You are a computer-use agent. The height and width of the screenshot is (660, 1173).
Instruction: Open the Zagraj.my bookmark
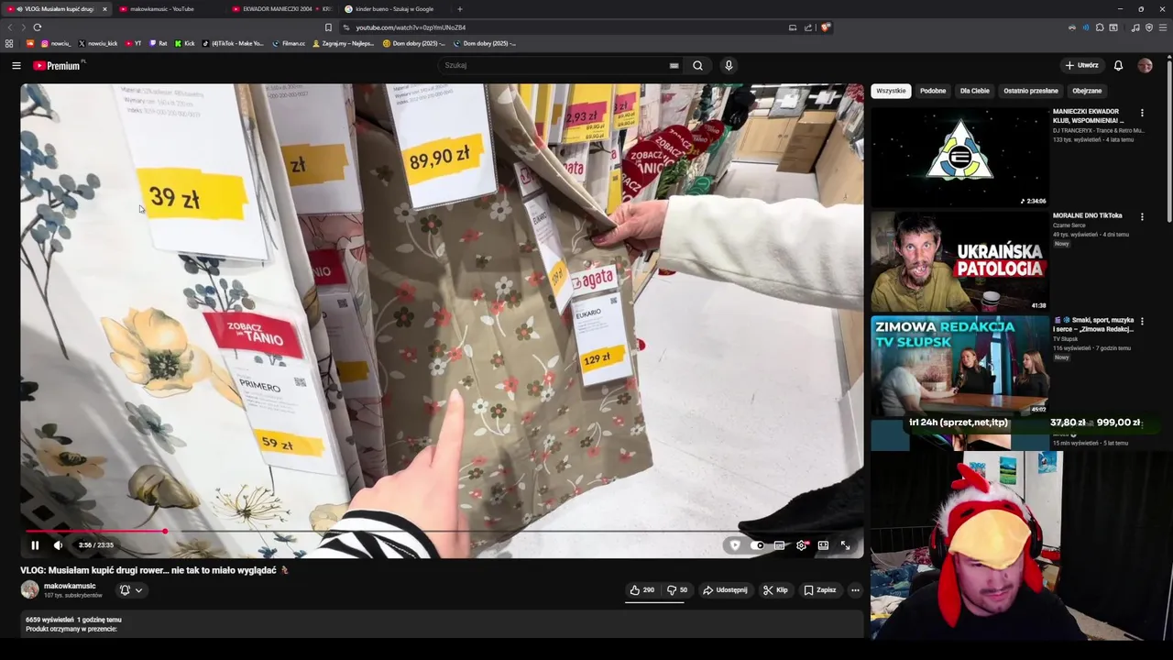[x=344, y=43]
